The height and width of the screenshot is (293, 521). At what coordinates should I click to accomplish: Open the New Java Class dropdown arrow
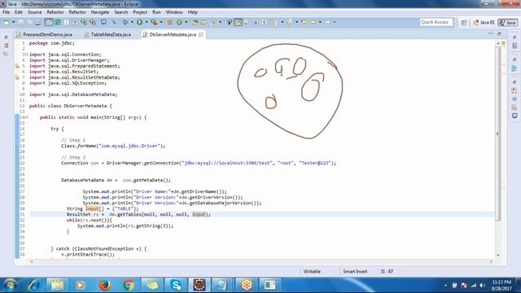pyautogui.click(x=186, y=22)
